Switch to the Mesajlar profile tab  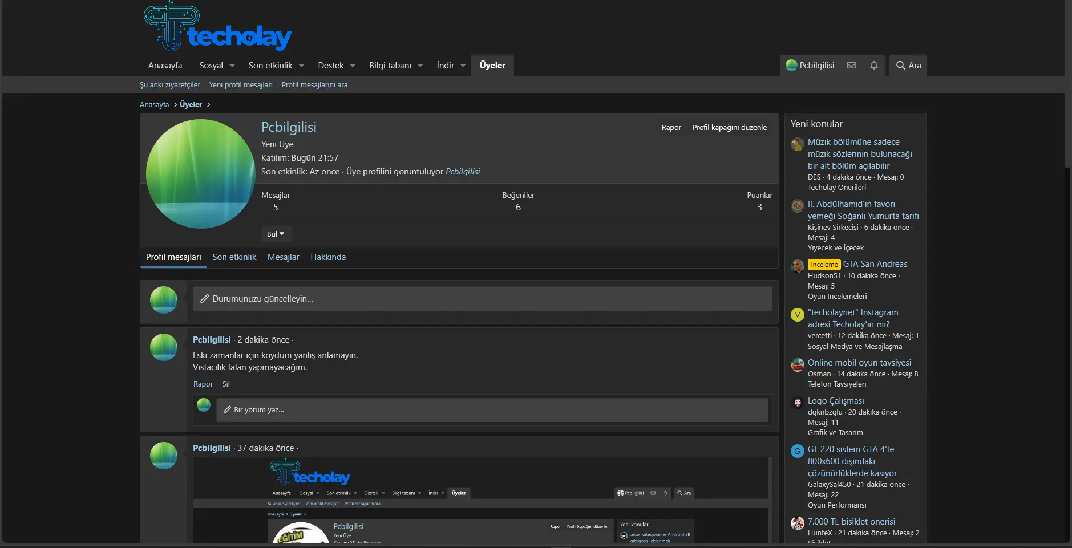click(x=284, y=257)
